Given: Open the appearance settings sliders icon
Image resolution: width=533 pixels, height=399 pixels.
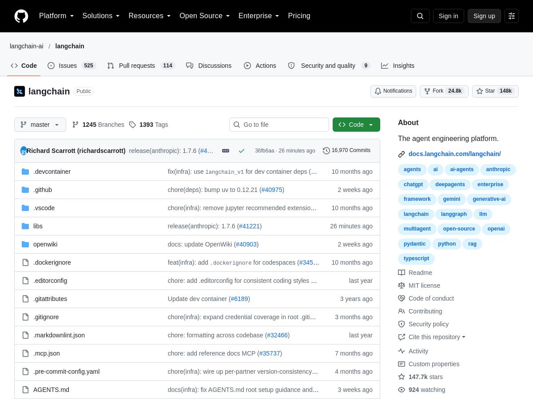Looking at the screenshot, I should (x=512, y=16).
